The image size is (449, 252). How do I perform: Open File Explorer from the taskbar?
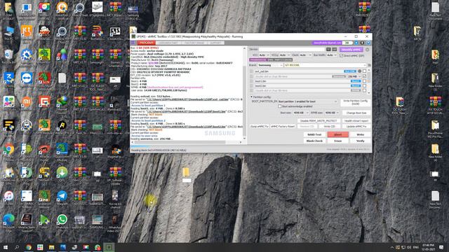coord(51,247)
